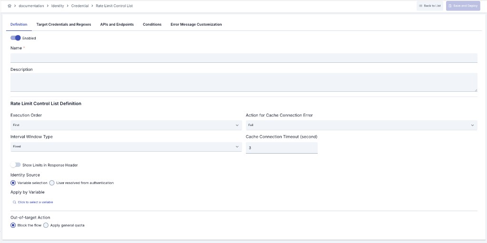This screenshot has width=487, height=243.
Task: Click the Description resize handle corner
Action: [476, 90]
